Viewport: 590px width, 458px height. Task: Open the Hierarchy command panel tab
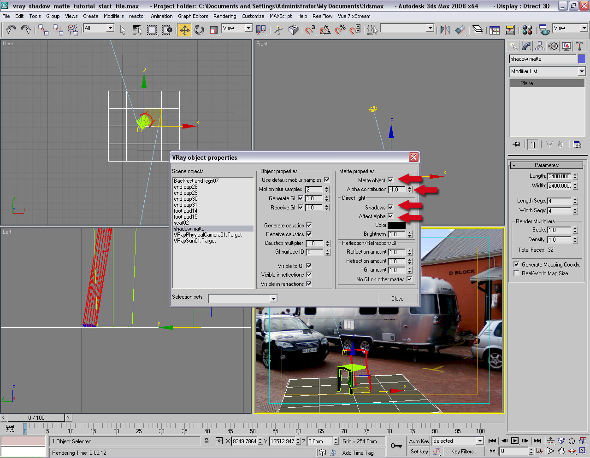pyautogui.click(x=540, y=46)
